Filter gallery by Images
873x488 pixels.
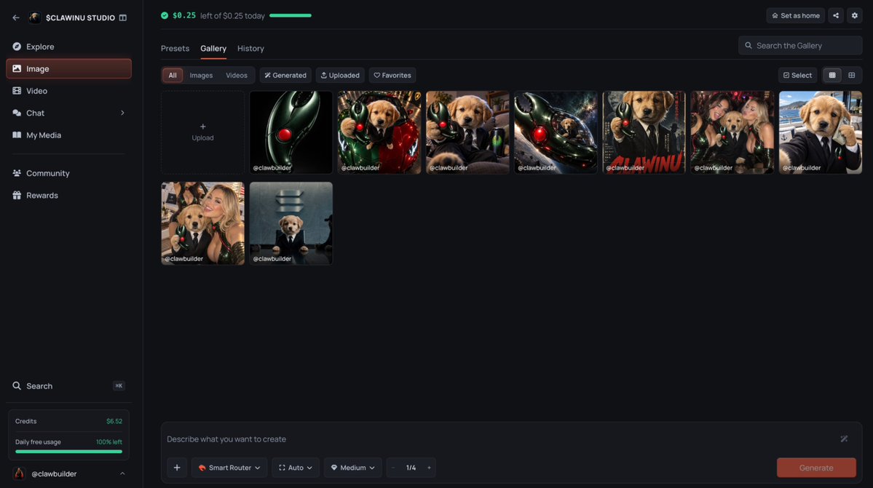coord(201,75)
